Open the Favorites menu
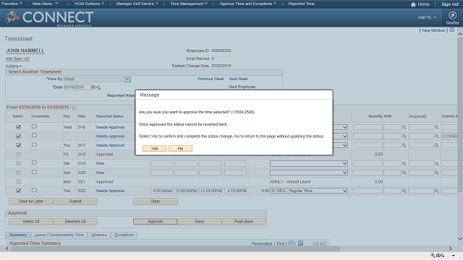The height and width of the screenshot is (260, 463). point(12,4)
